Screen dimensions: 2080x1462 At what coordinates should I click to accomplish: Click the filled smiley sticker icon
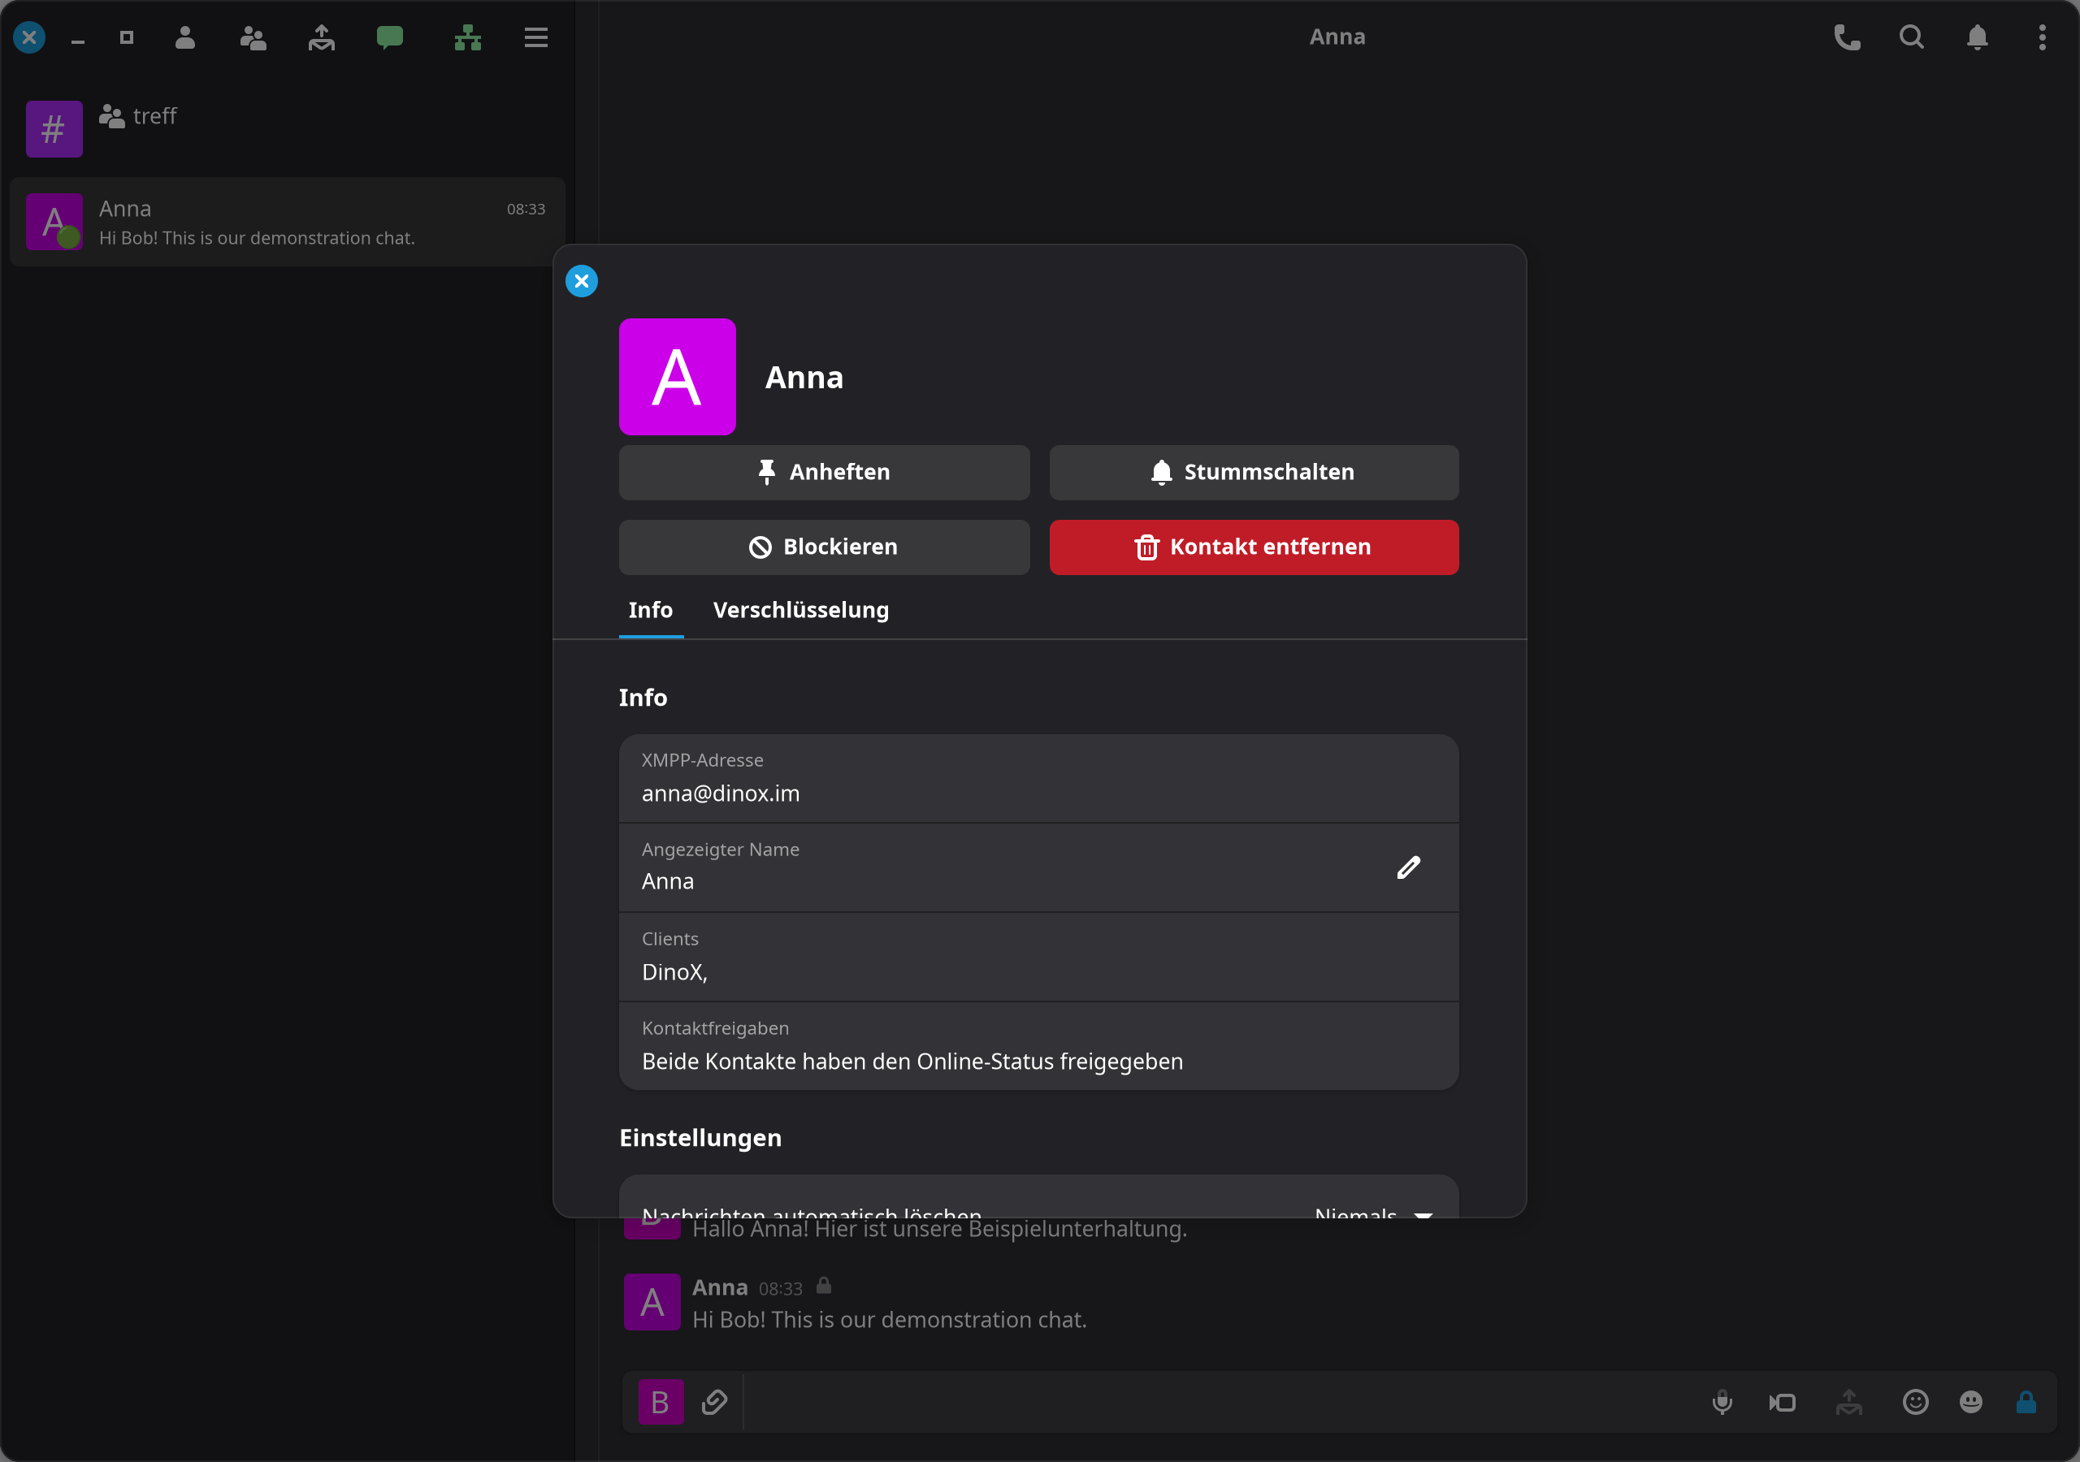1970,1402
